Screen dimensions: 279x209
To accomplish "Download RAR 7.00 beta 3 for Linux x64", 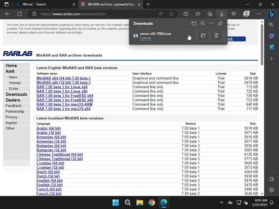I will coord(62,87).
